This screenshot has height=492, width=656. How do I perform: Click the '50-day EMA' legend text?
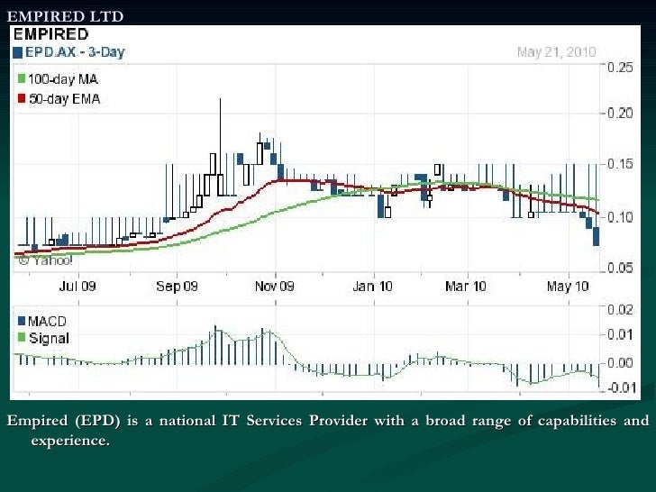pyautogui.click(x=65, y=99)
